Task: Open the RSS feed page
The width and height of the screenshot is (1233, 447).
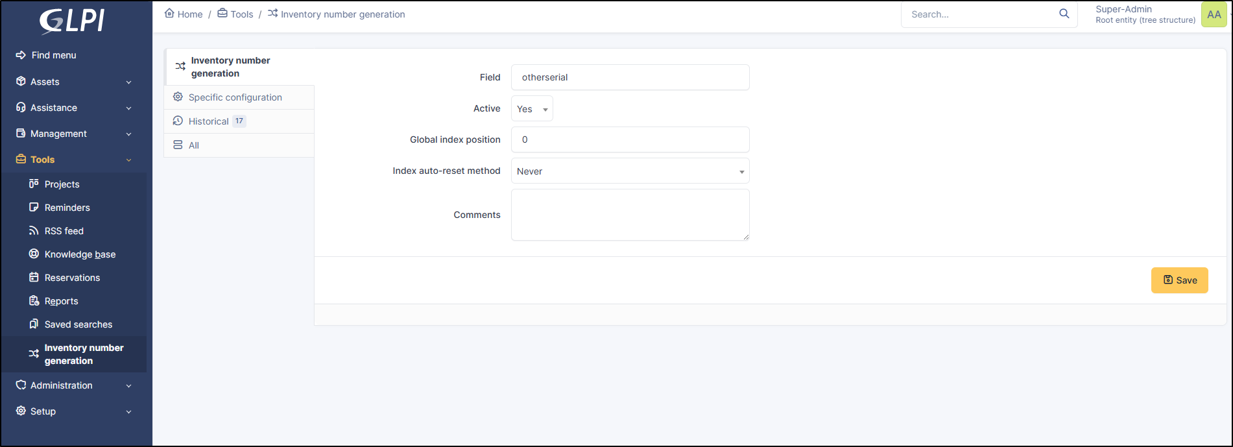Action: click(x=64, y=231)
